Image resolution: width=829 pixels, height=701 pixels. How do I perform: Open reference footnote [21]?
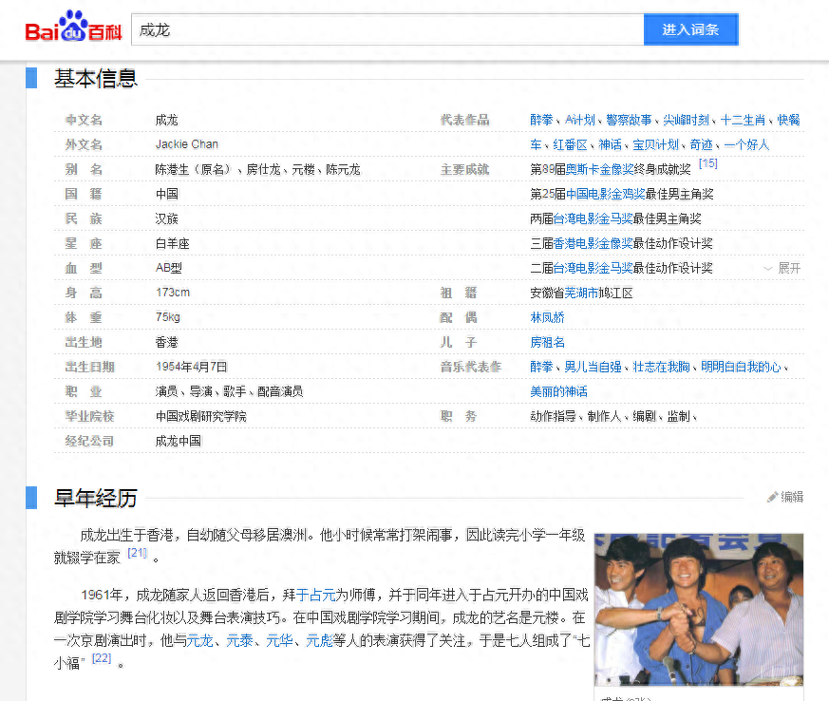[x=137, y=553]
